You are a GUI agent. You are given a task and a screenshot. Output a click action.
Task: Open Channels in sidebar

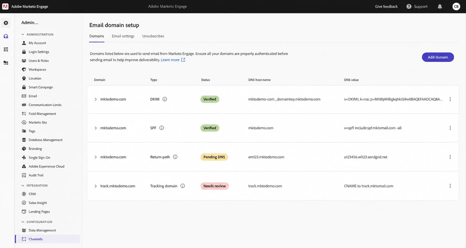pos(48,239)
